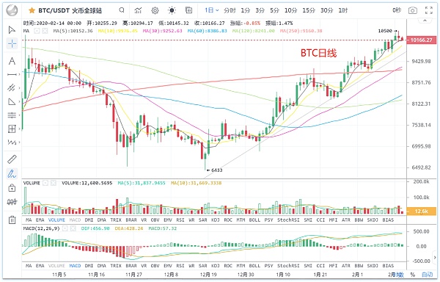
Task: Select RSI in MACD pane indicator row
Action: click(180, 265)
